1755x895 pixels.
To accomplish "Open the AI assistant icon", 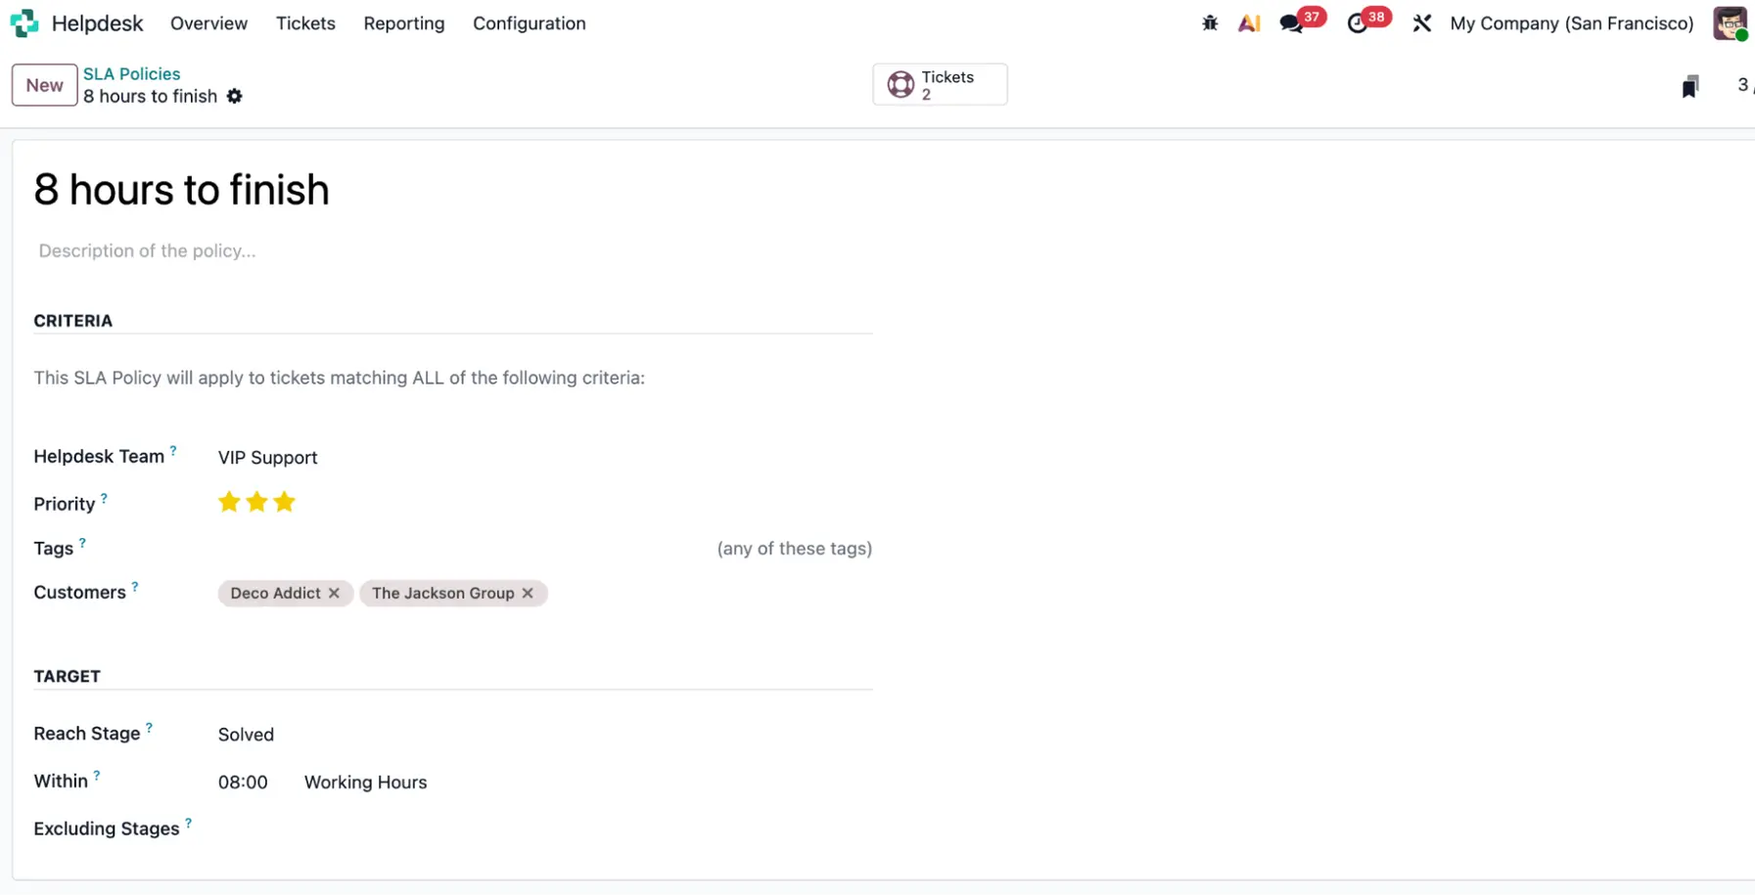I will pyautogui.click(x=1249, y=23).
